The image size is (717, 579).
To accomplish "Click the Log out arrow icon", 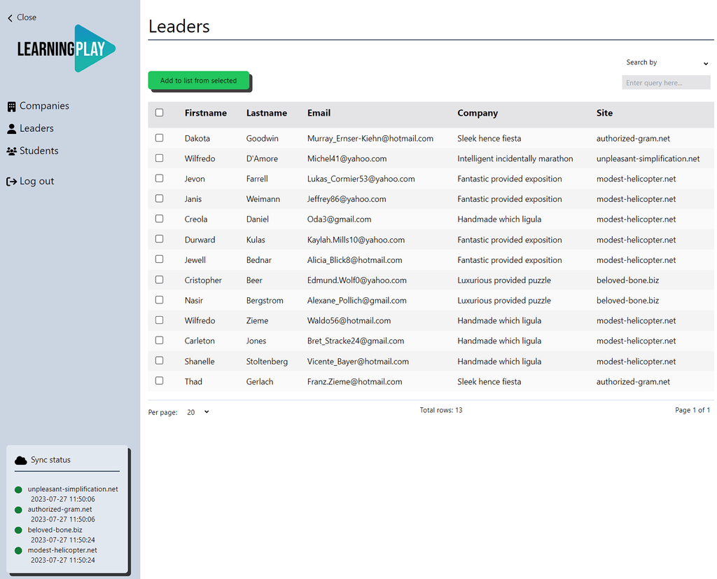I will click(x=11, y=182).
